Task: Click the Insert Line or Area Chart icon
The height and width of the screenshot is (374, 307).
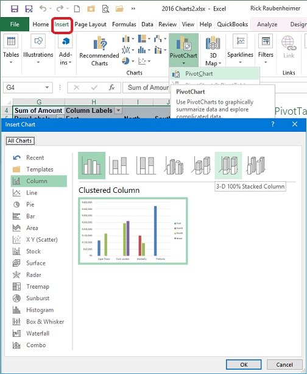Action: pyautogui.click(x=125, y=50)
